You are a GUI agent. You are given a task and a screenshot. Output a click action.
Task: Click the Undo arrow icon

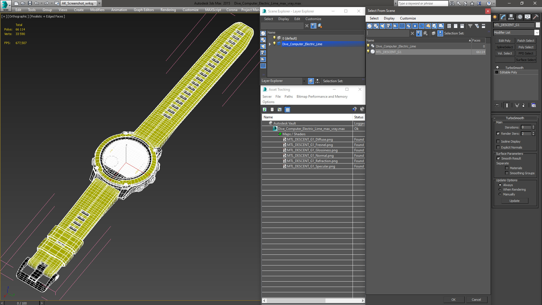(x=37, y=3)
